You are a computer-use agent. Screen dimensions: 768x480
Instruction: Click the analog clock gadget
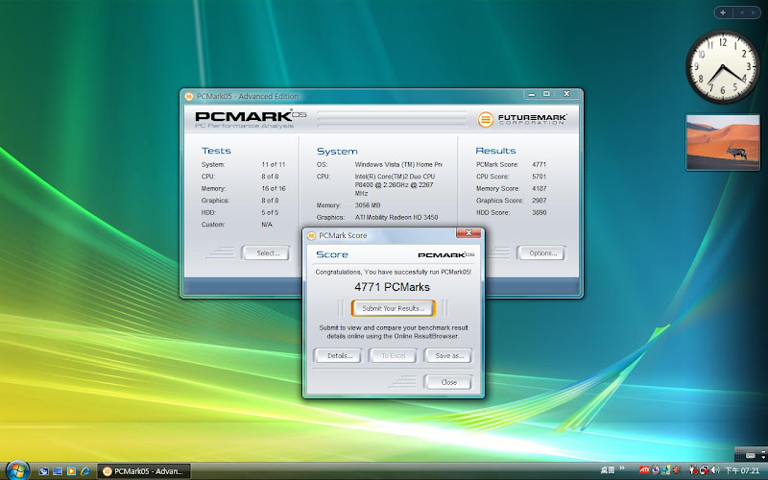pyautogui.click(x=723, y=66)
